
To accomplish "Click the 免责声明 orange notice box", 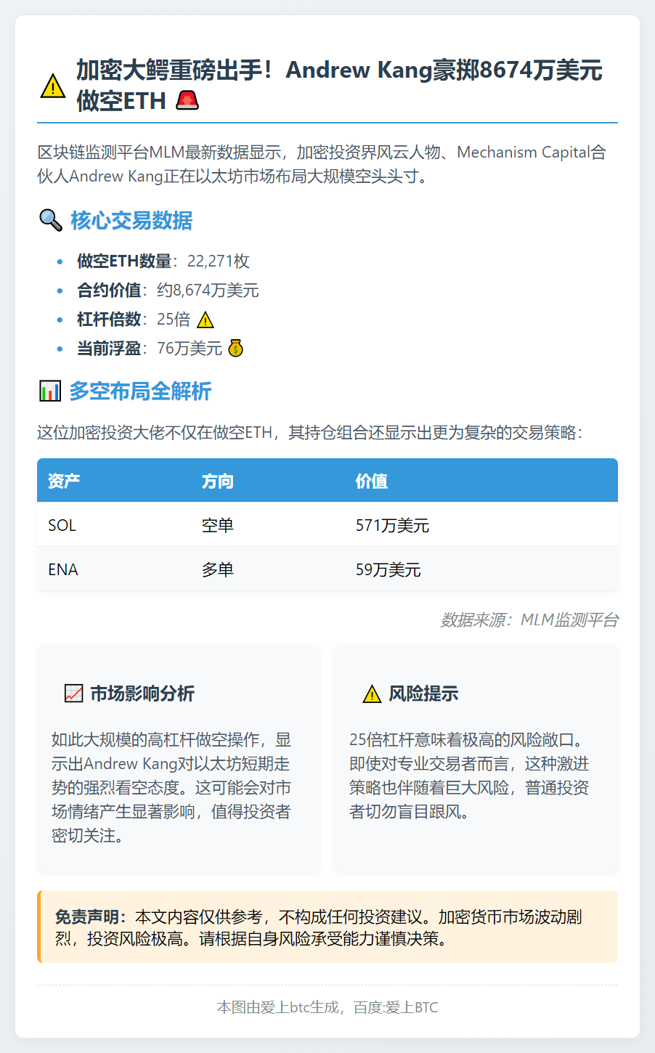I will [327, 927].
